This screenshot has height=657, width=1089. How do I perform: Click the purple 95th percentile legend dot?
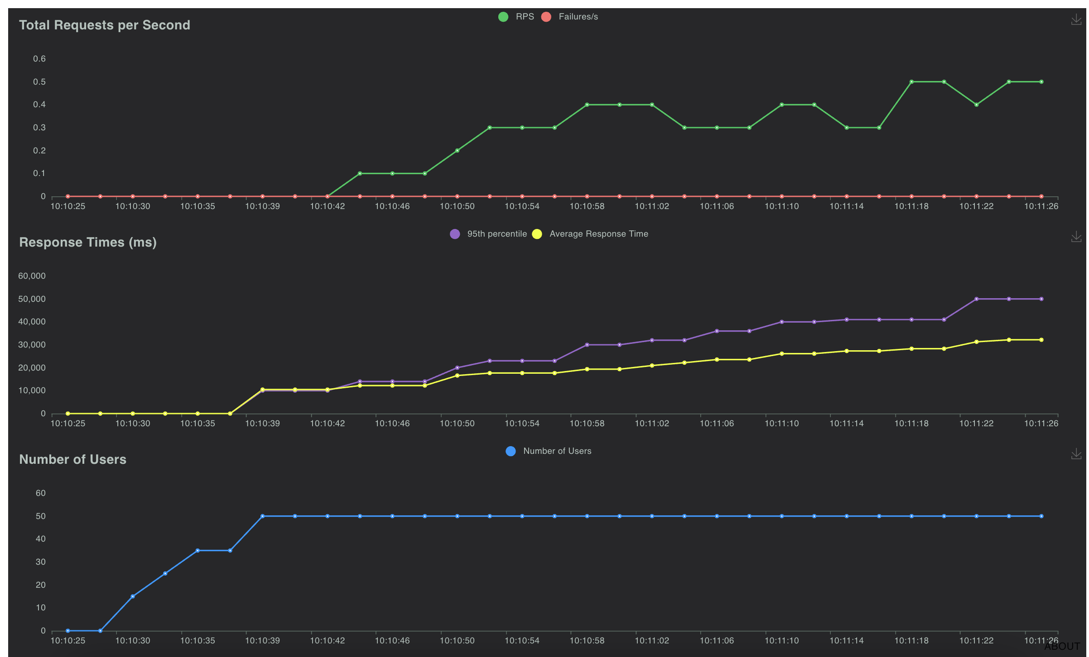click(455, 234)
